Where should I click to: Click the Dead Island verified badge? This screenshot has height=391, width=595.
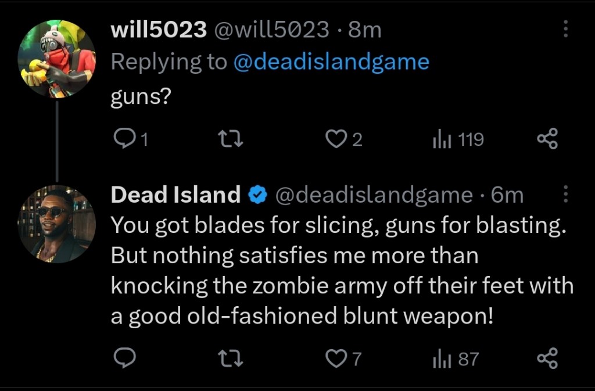[256, 196]
